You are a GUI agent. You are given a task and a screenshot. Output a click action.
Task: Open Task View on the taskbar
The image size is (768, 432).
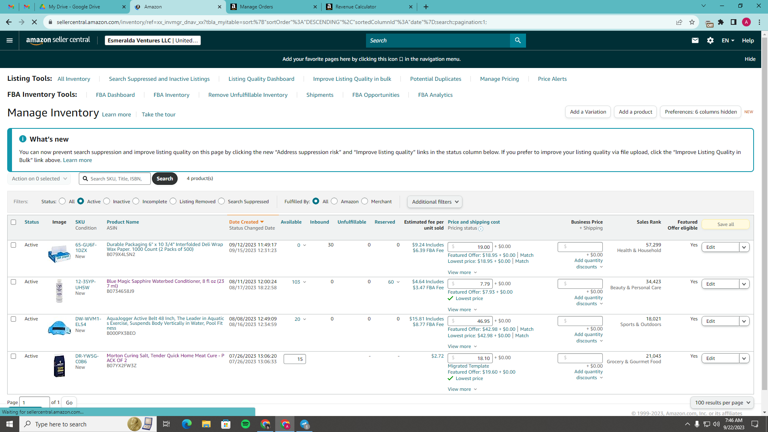click(x=166, y=424)
